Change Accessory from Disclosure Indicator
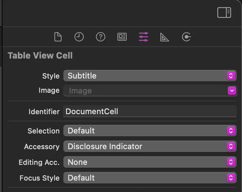Viewport: 242px width, 192px height. [150, 147]
